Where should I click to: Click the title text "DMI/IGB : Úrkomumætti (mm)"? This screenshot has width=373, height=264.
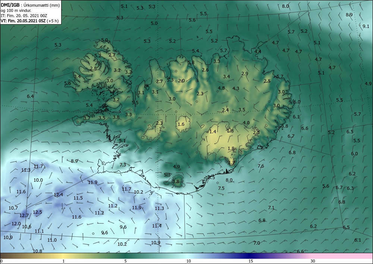pyautogui.click(x=30, y=5)
